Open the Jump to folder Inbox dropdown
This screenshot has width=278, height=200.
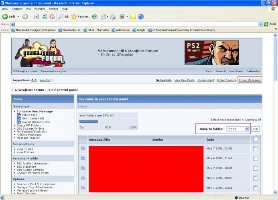point(237,129)
